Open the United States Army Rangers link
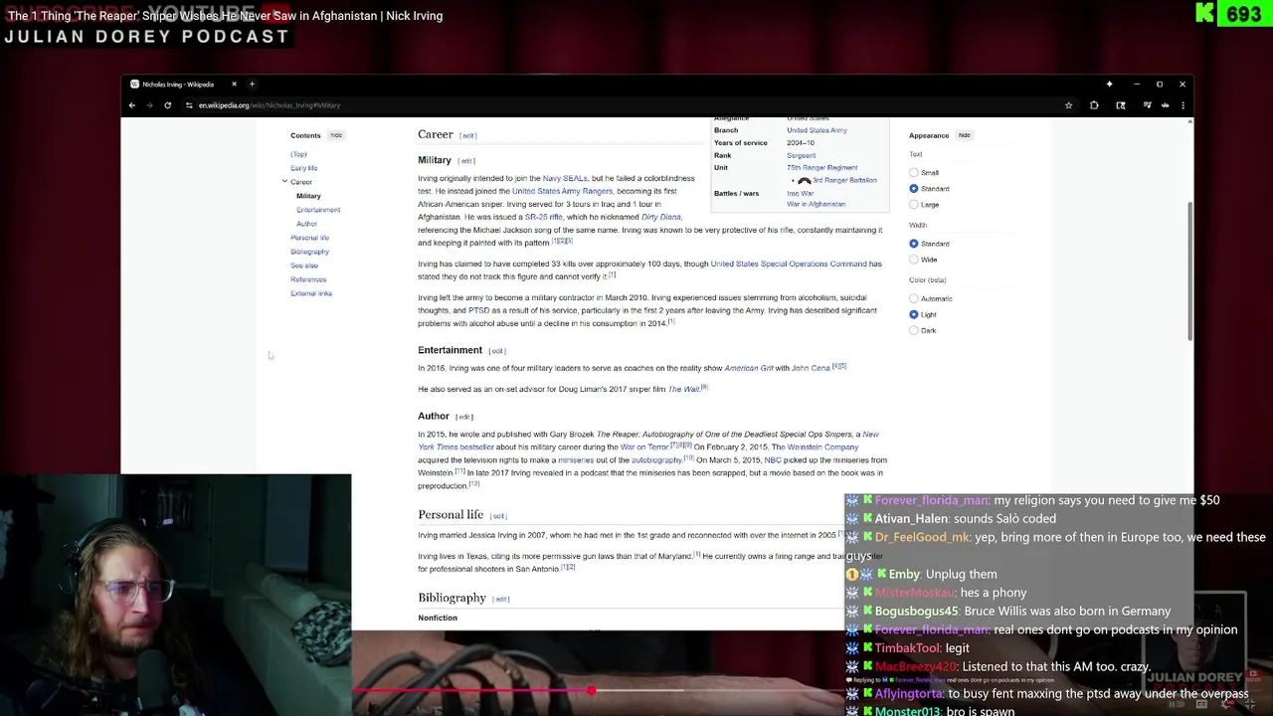Viewport: 1273px width, 716px height. click(562, 191)
